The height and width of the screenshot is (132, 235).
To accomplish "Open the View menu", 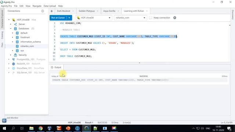I will coord(28,6).
